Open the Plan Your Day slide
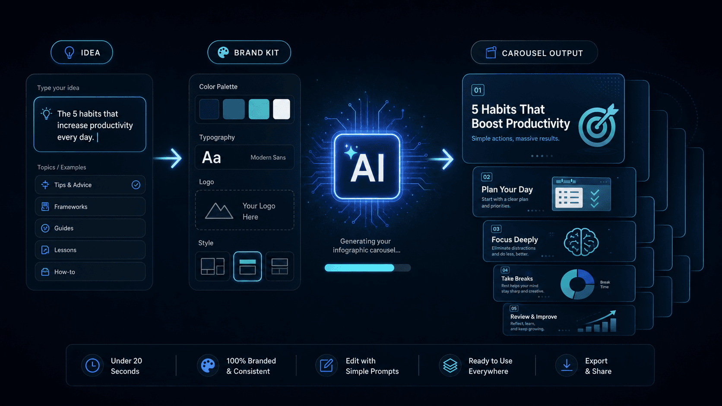The image size is (722, 406). (x=554, y=192)
